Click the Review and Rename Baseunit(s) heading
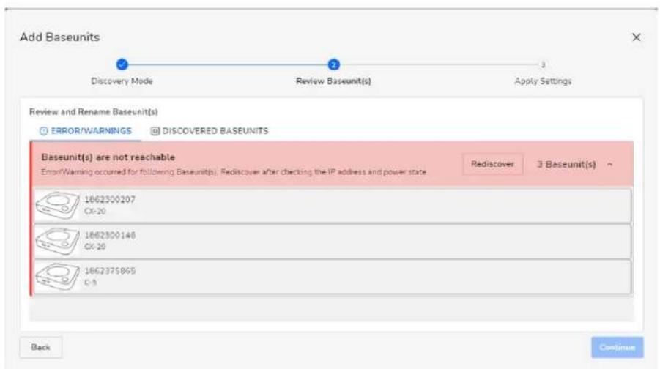660x369 pixels. pyautogui.click(x=94, y=112)
